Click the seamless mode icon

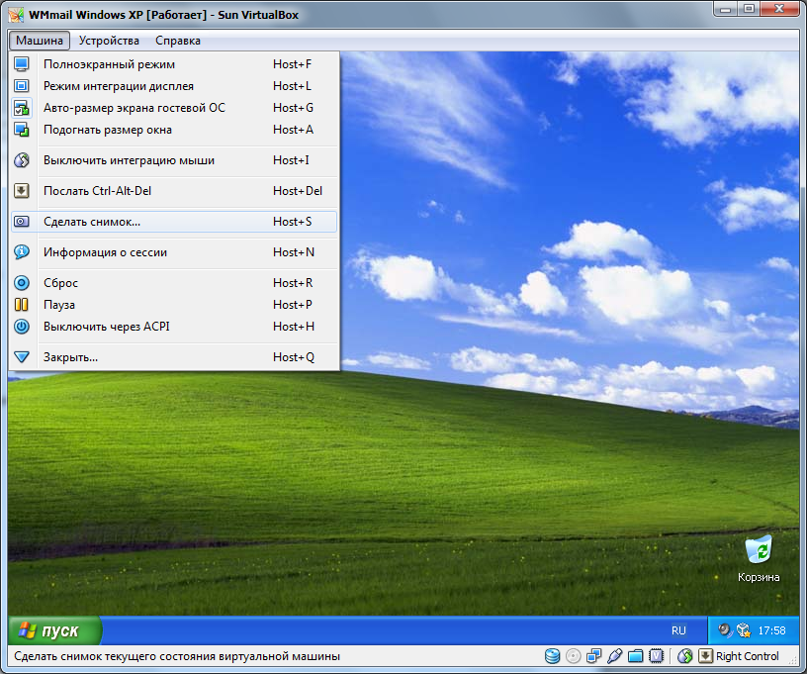pos(22,86)
